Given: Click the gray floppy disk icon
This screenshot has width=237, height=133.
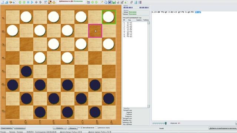Looking at the screenshot, I should point(118,2).
